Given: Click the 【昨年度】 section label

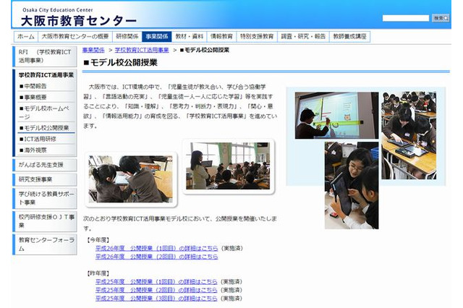Looking at the screenshot, I should click(x=98, y=273).
